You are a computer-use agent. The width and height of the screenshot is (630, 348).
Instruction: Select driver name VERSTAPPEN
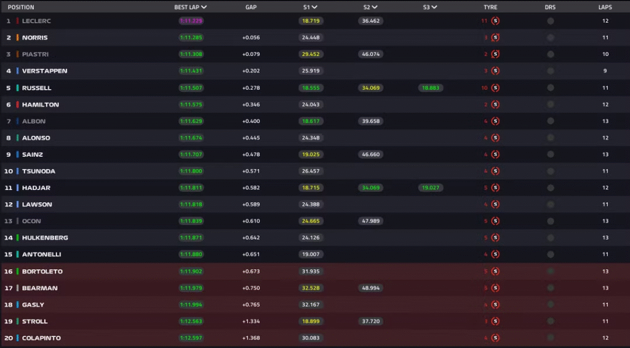pyautogui.click(x=44, y=71)
